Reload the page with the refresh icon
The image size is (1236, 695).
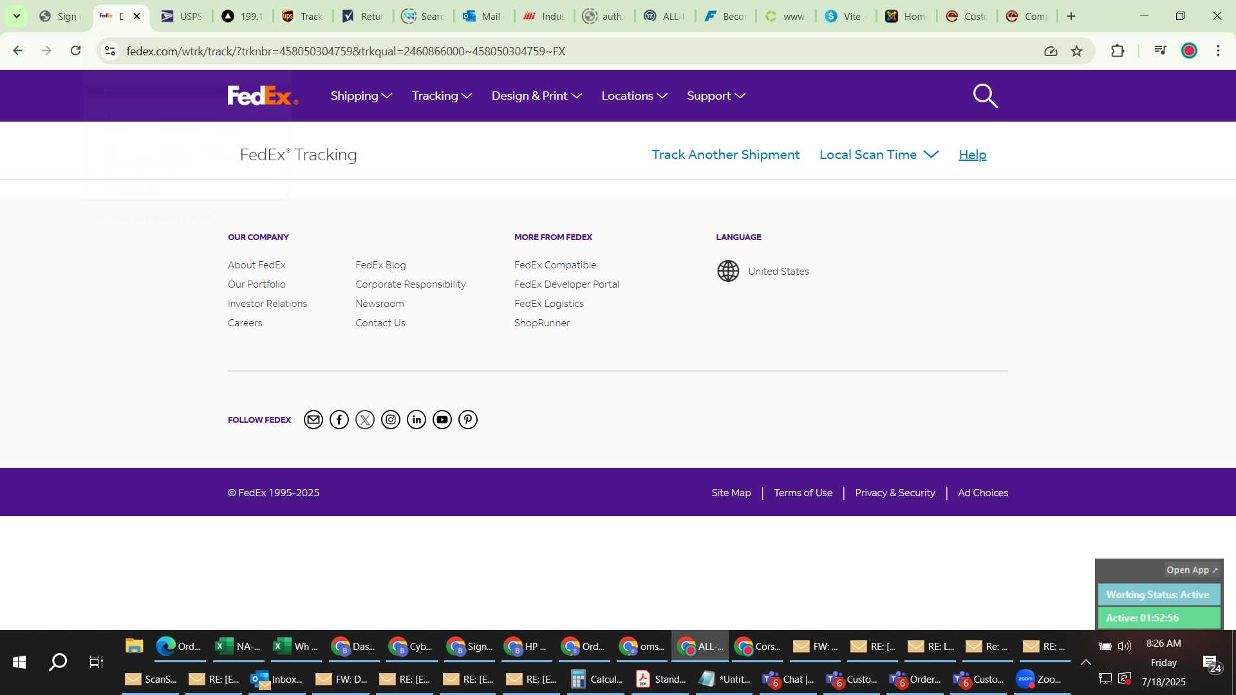point(75,51)
